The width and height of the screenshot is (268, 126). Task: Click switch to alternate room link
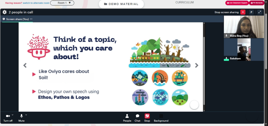(36, 3)
